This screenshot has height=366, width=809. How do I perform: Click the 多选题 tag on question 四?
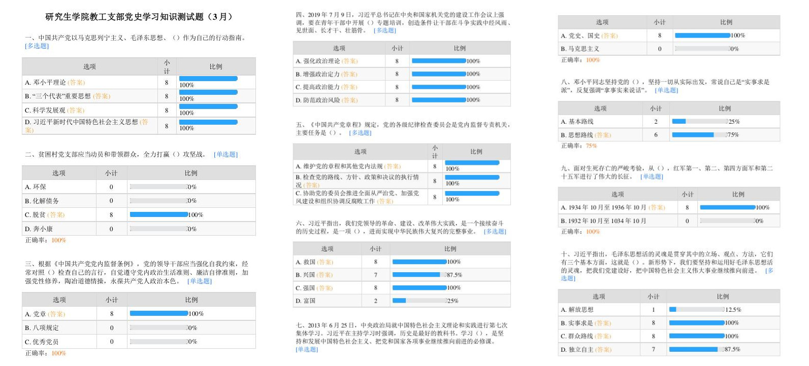point(385,30)
